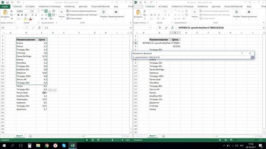This screenshot has height=149, width=266.
Task: Click Copy icon in left window ribbon
Action: [x=12, y=15]
